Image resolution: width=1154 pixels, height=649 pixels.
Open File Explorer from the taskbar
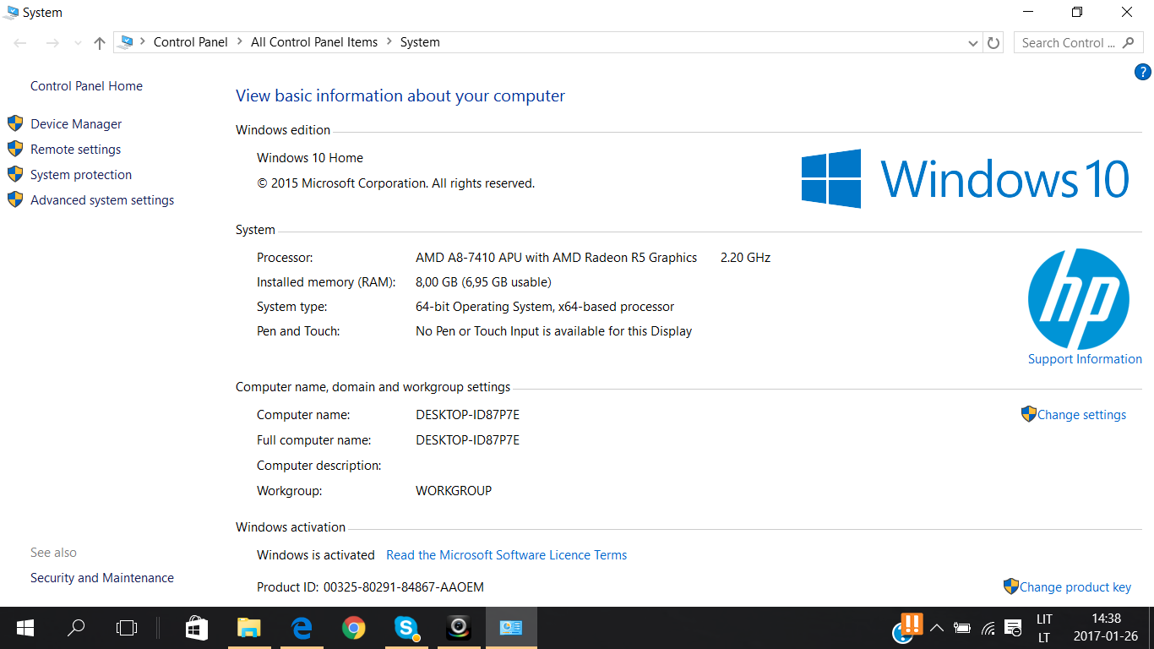[x=248, y=628]
